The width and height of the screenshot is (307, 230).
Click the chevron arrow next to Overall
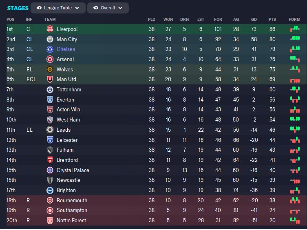[x=121, y=8]
